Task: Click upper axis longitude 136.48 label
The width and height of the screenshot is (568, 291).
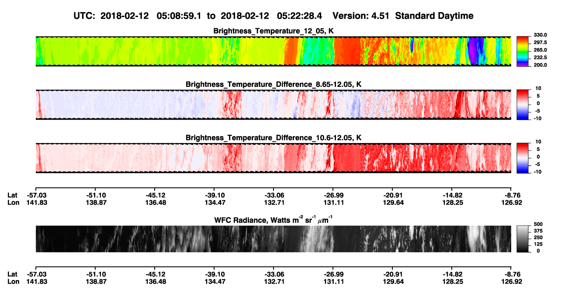Action: click(x=156, y=202)
